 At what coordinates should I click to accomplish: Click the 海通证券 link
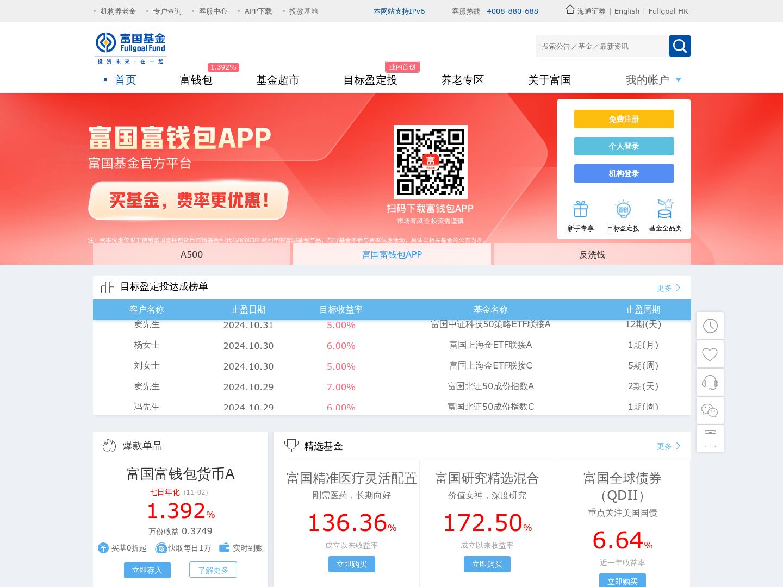591,11
